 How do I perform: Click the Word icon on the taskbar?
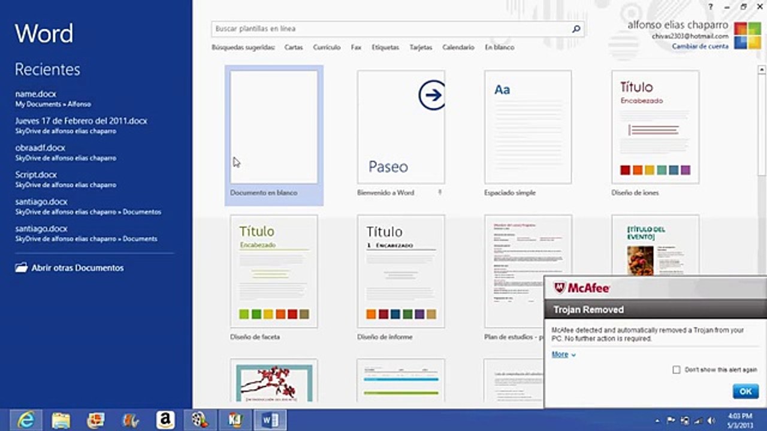pos(270,420)
